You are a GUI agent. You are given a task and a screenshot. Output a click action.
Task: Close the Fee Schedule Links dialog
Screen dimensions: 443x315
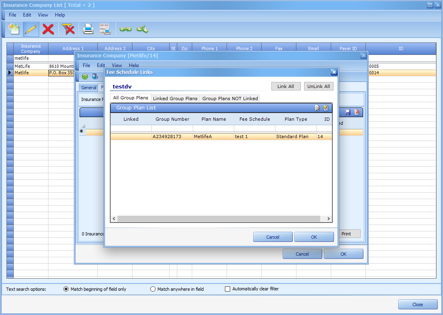click(x=334, y=72)
